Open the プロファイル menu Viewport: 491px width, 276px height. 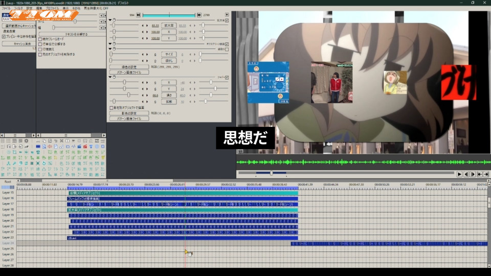(52, 9)
